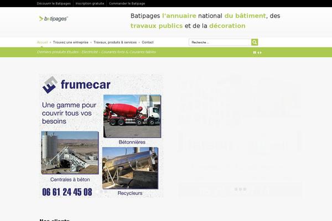Screen dimensions: 332x221
Task: Click the Batipages logo
Action: pos(53,19)
